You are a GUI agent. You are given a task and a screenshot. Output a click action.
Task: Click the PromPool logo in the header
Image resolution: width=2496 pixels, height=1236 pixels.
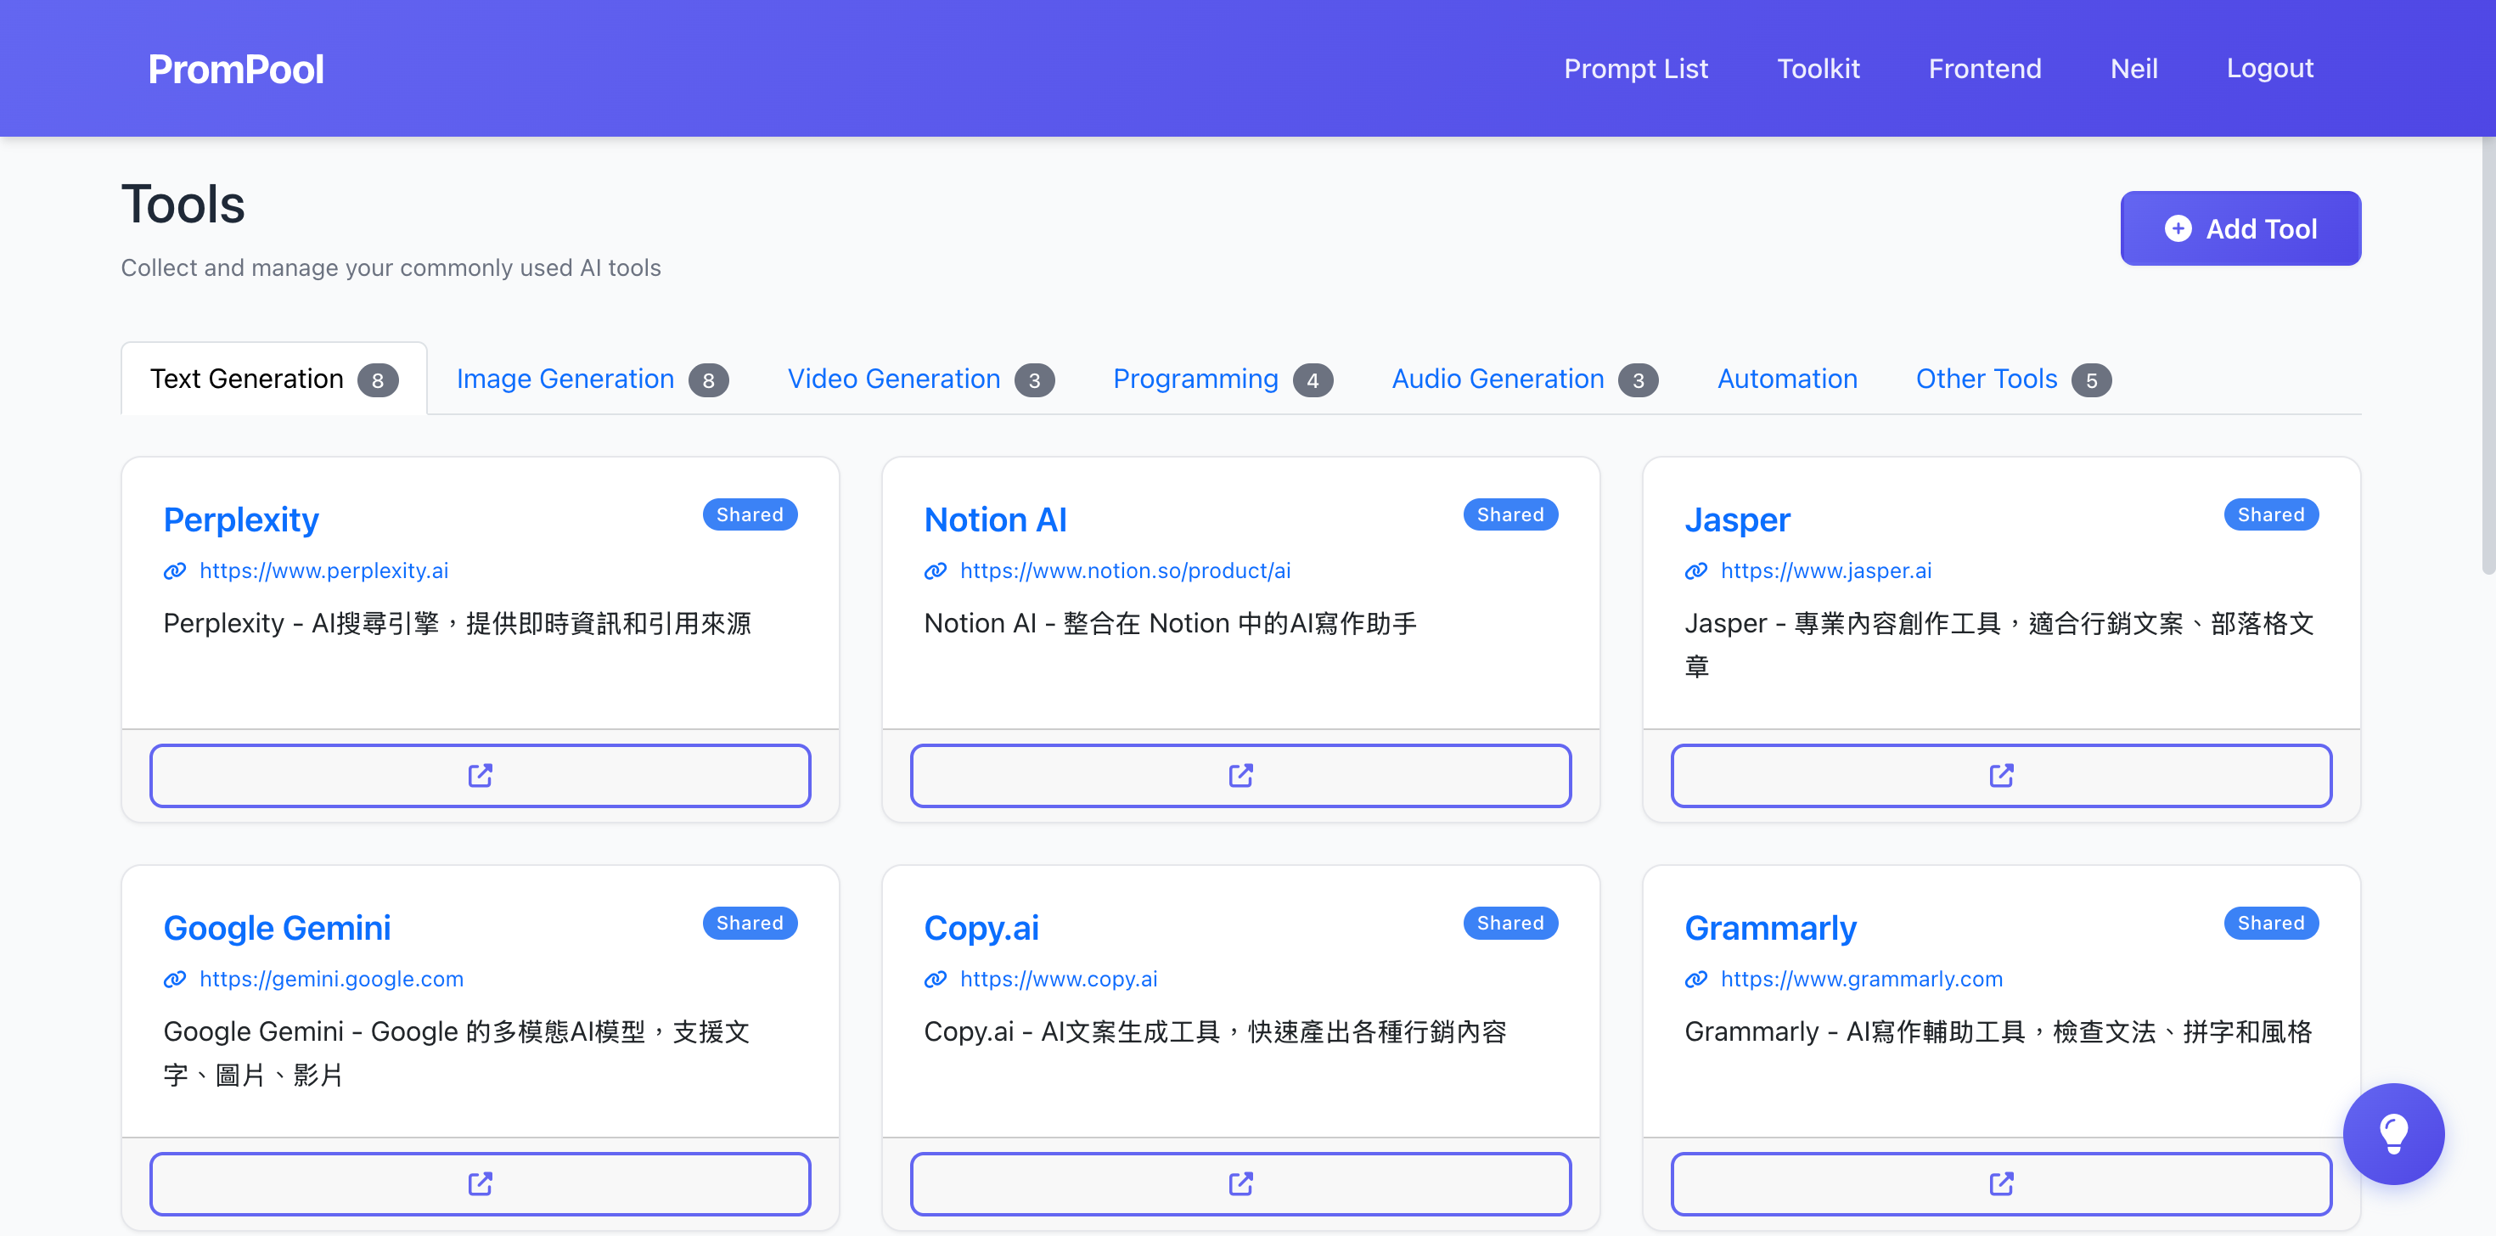235,68
